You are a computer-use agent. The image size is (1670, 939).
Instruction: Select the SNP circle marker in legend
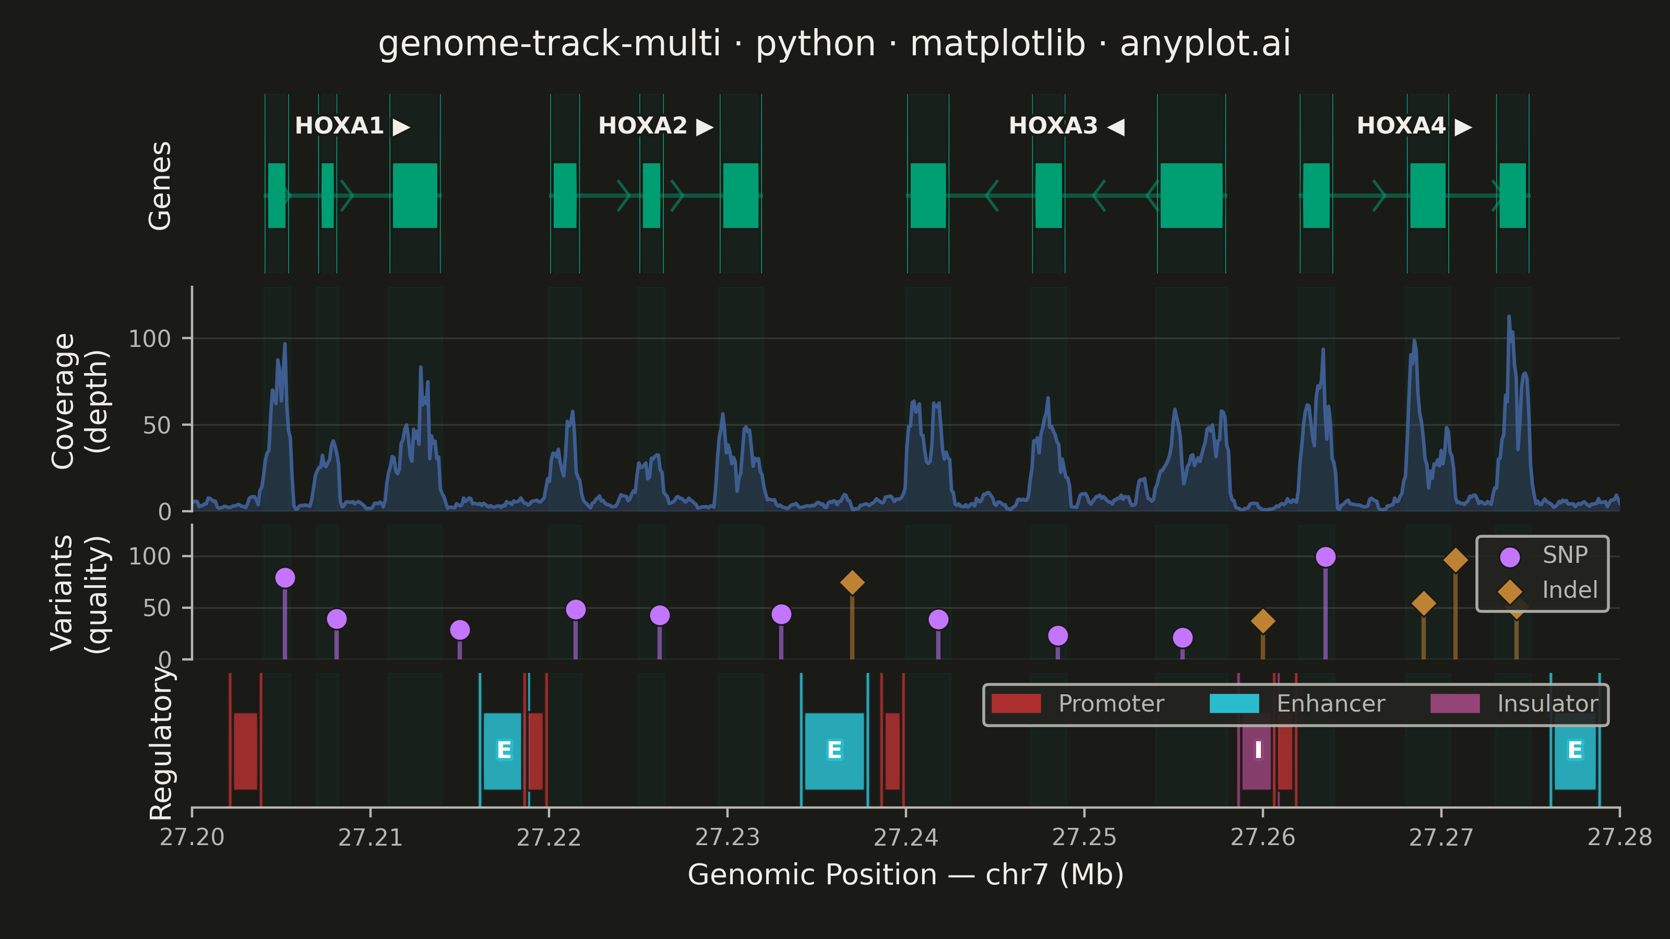pyautogui.click(x=1510, y=557)
